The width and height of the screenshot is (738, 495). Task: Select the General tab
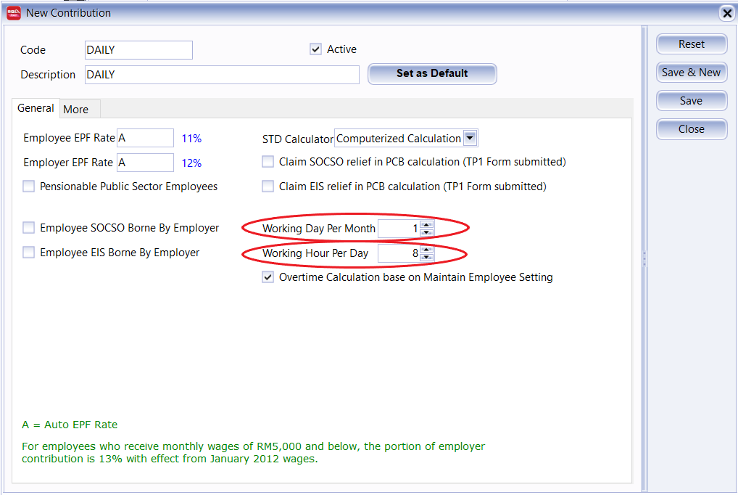(x=36, y=108)
